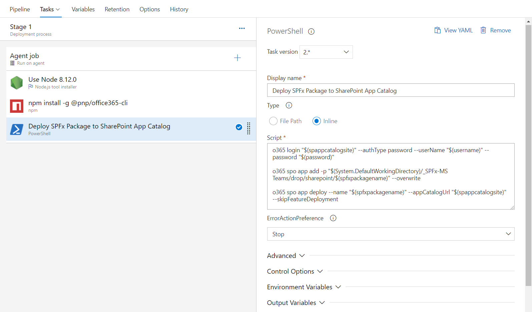The width and height of the screenshot is (532, 312).
Task: Click the right panel vertical scrollbar
Action: (x=528, y=155)
